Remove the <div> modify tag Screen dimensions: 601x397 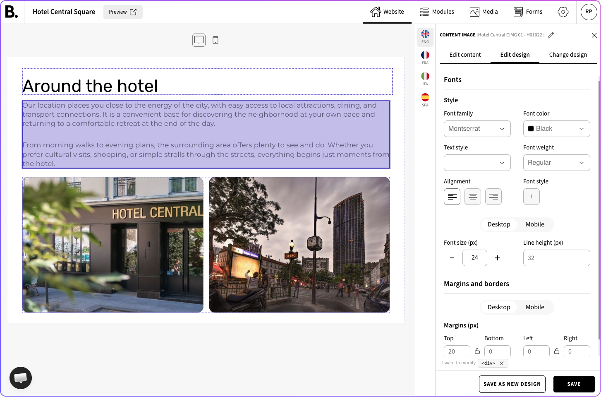tap(501, 363)
